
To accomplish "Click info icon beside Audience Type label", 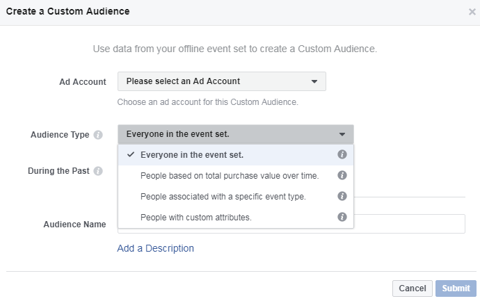I will pyautogui.click(x=98, y=135).
